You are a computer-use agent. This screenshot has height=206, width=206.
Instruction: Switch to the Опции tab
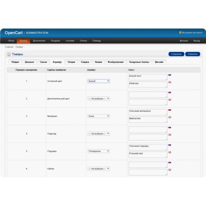tap(71, 62)
